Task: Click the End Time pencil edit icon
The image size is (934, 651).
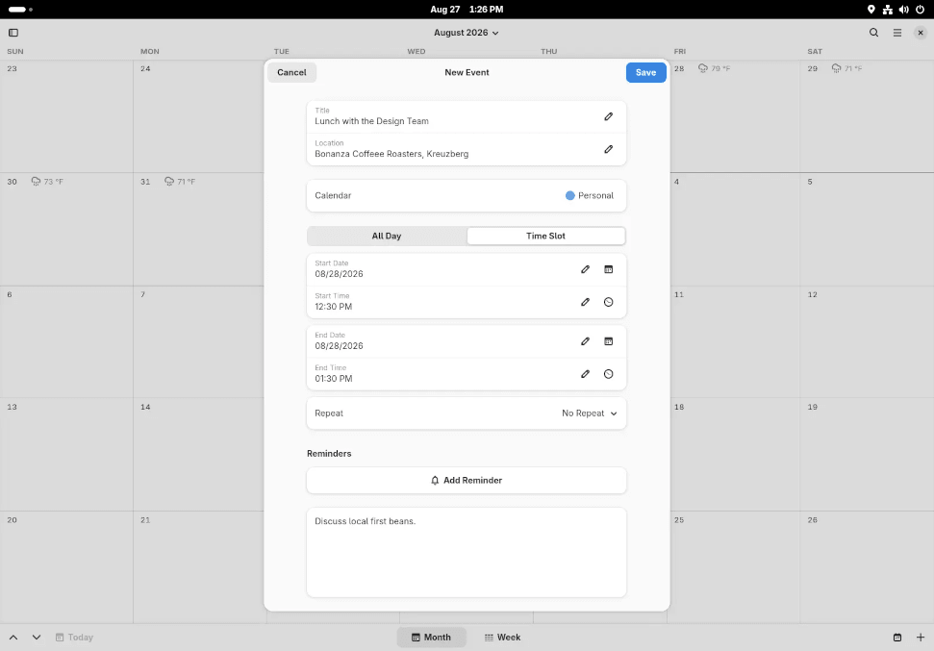Action: pyautogui.click(x=585, y=374)
